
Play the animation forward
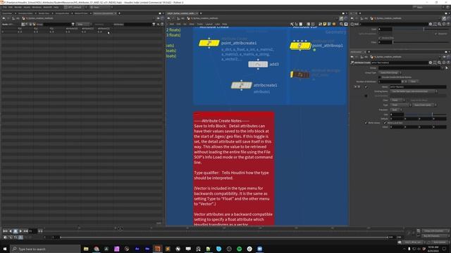(20, 231)
